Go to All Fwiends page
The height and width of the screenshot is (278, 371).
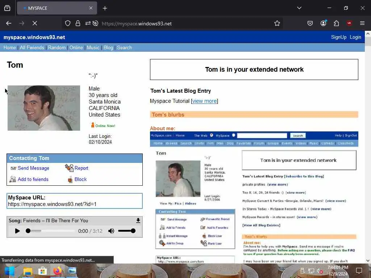click(x=32, y=47)
